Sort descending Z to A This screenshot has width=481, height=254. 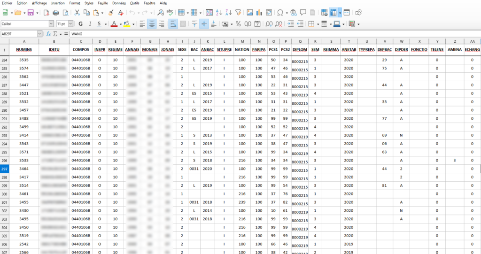(229, 13)
